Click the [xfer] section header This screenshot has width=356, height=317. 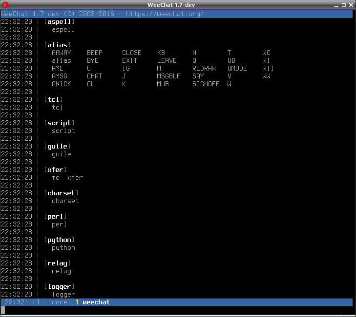(55, 170)
